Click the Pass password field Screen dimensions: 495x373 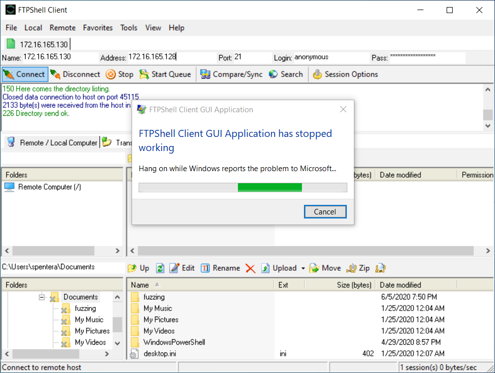coord(427,57)
